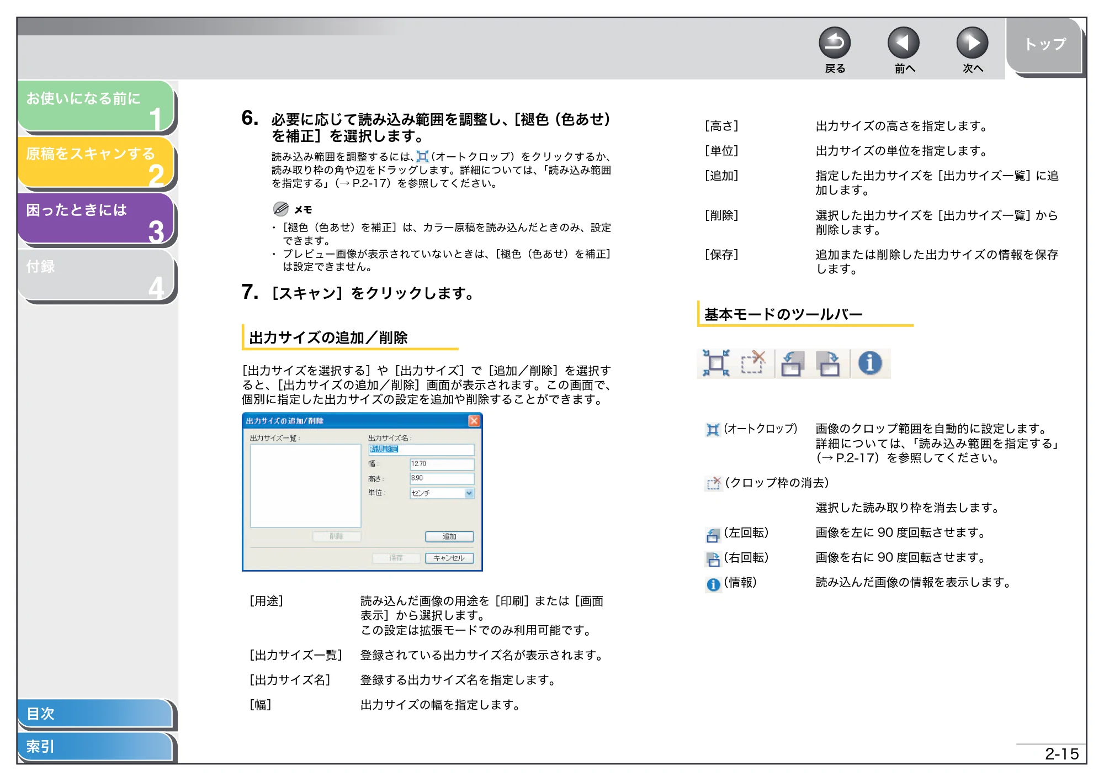Click the メモ pencil note icon
Viewport: 1104px width, 781px height.
click(280, 209)
